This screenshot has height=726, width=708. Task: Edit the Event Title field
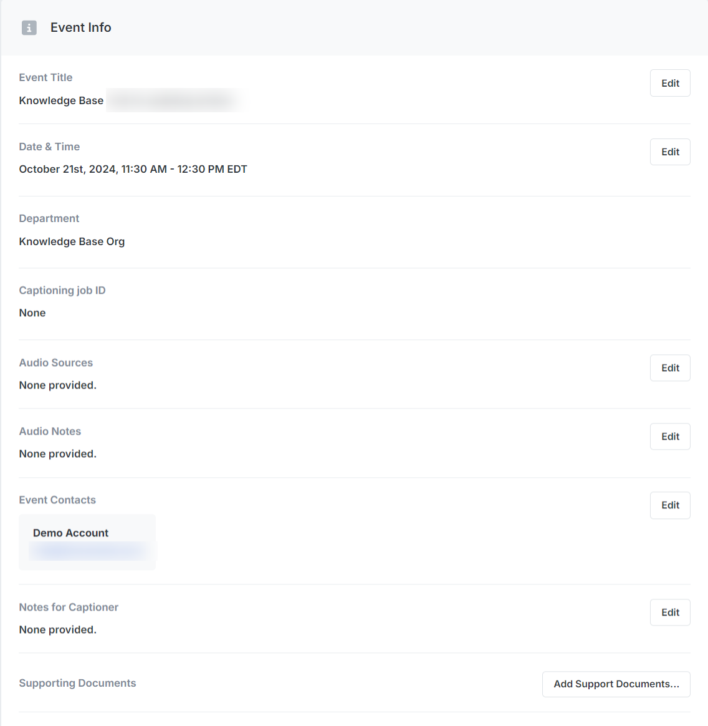pyautogui.click(x=670, y=83)
